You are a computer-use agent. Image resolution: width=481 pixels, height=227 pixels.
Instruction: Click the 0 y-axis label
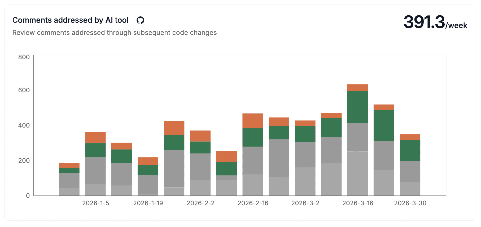point(28,196)
